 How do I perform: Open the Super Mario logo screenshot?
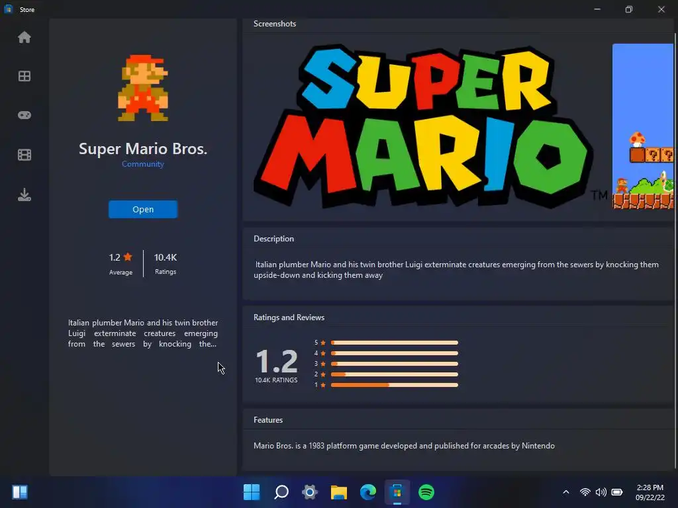click(x=429, y=126)
